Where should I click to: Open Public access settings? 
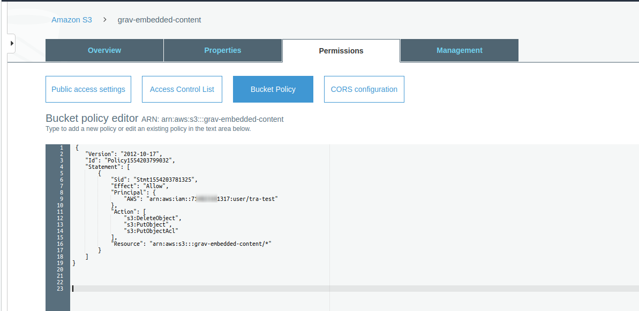tap(88, 89)
